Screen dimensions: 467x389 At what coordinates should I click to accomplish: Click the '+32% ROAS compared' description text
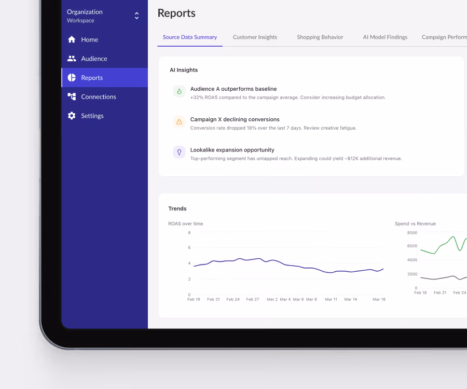coord(288,98)
